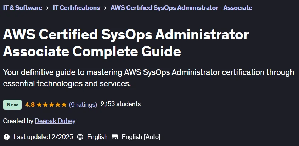Viewport: 299px width, 146px height.
Task: Click the globe language icon
Action: pos(80,137)
